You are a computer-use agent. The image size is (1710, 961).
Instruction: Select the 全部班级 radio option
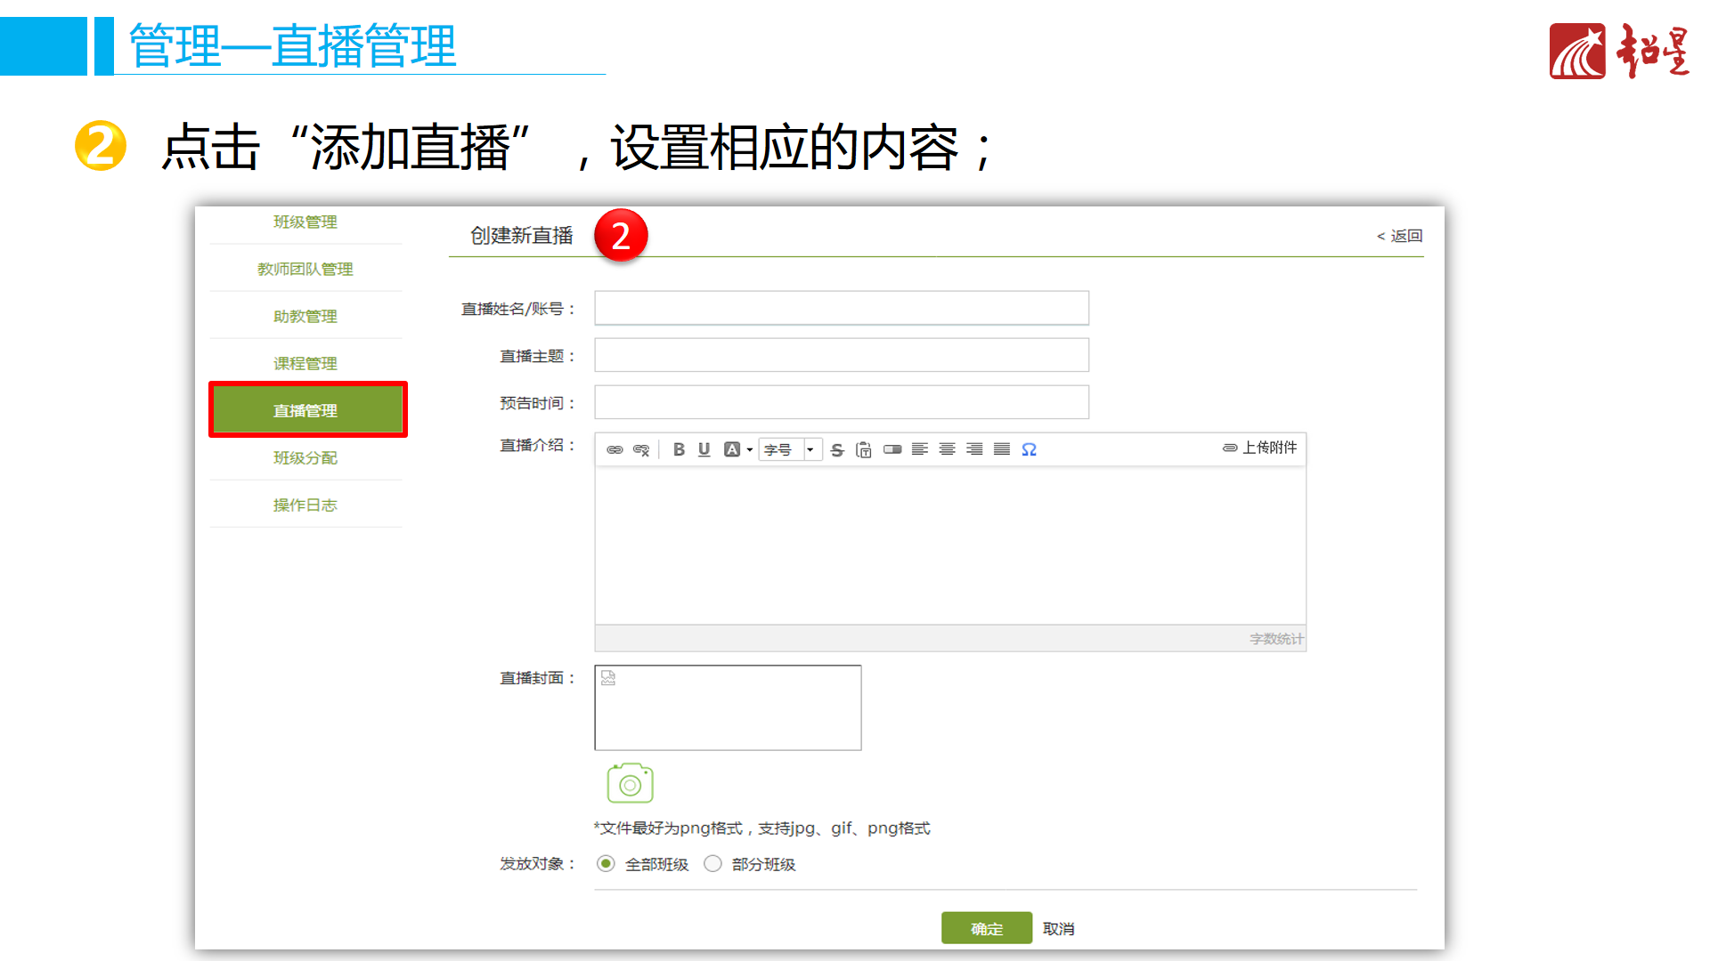pos(607,863)
